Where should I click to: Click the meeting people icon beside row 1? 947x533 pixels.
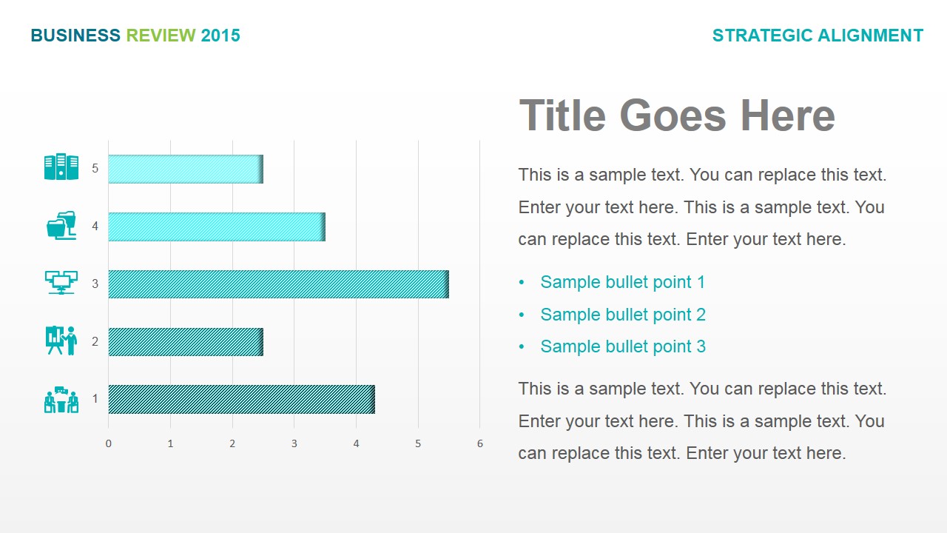61,400
